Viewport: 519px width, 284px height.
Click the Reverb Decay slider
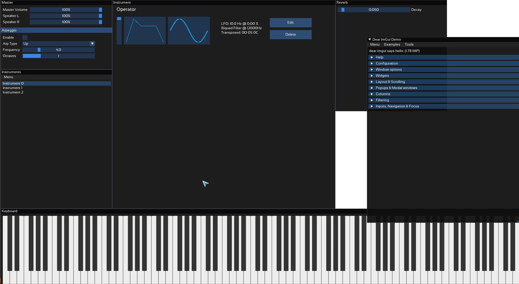pyautogui.click(x=374, y=10)
